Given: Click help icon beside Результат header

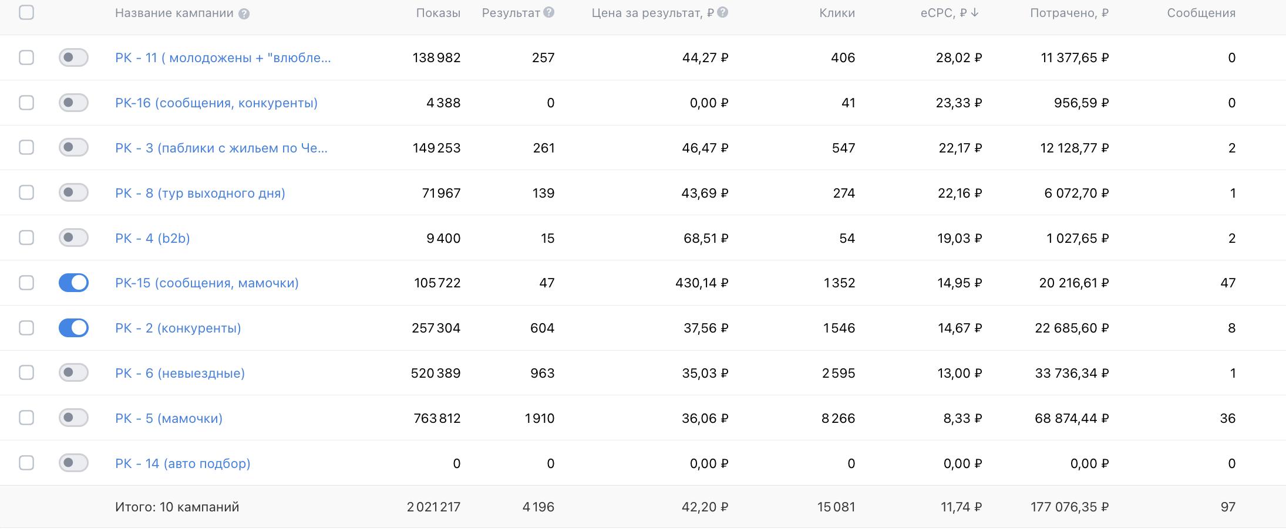Looking at the screenshot, I should click(548, 12).
